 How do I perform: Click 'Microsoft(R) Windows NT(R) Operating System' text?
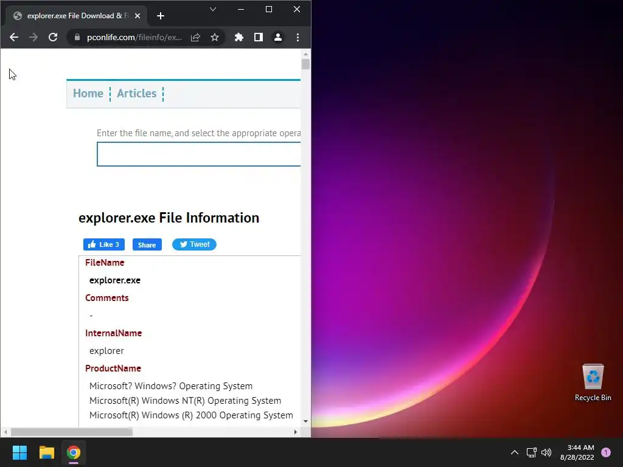[185, 401]
